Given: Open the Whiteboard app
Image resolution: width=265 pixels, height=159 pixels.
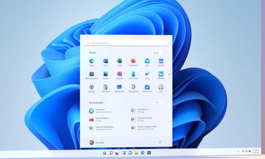Looking at the screenshot, I should [x=119, y=89].
